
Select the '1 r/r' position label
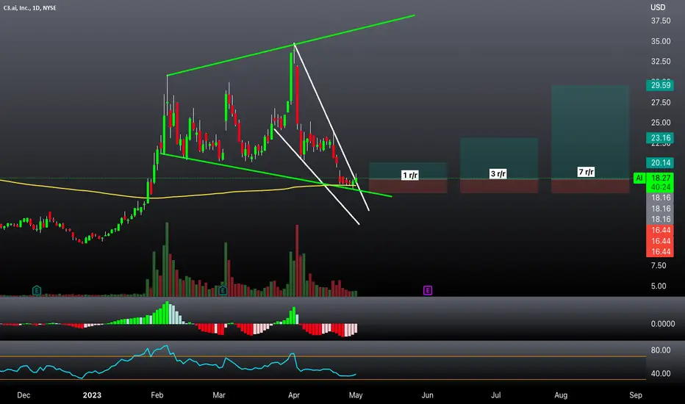click(410, 176)
